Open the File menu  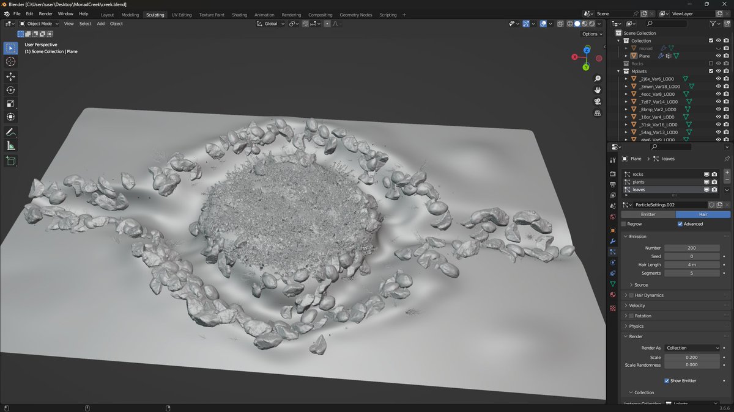(17, 13)
